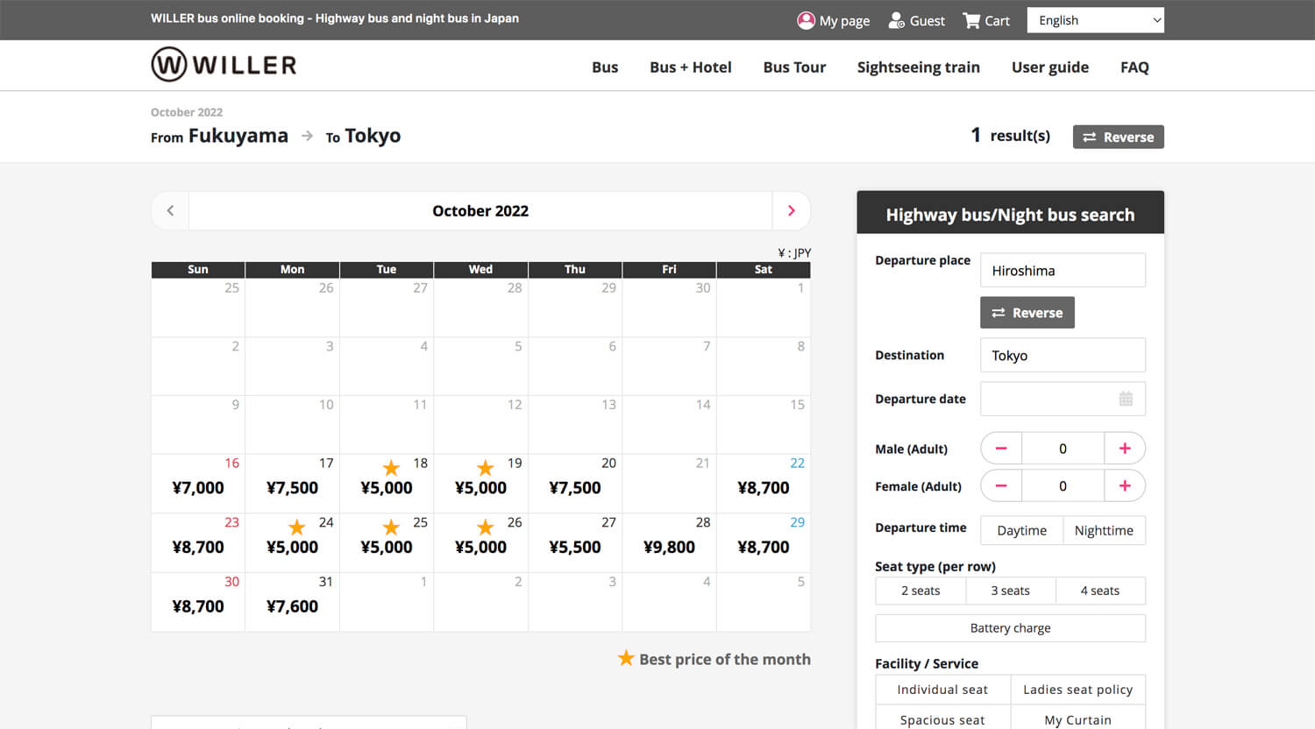
Task: Click Reverse button in search panel
Action: click(1027, 313)
